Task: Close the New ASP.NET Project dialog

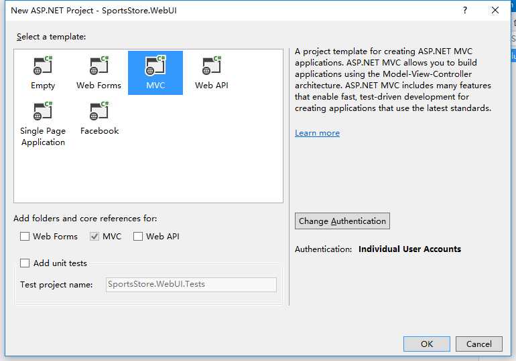Action: (495, 10)
